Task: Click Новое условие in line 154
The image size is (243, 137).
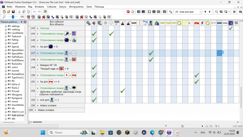Action: click(x=48, y=106)
